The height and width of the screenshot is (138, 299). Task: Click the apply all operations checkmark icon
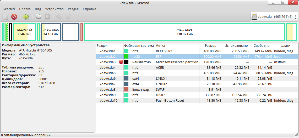(x=68, y=17)
